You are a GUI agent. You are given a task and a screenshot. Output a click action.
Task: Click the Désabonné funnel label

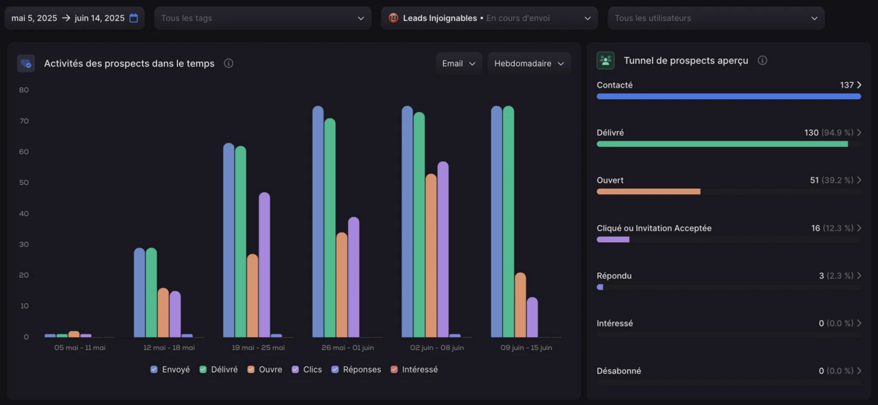coord(619,371)
